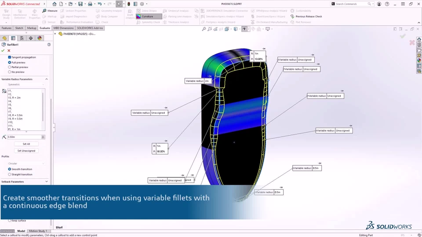Open the Symmetric fillet method dropdown
Image resolution: width=422 pixels, height=237 pixels.
pyautogui.click(x=26, y=85)
